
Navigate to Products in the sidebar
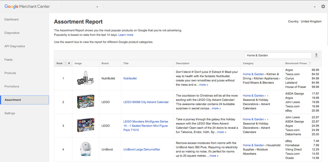pyautogui.click(x=10, y=73)
